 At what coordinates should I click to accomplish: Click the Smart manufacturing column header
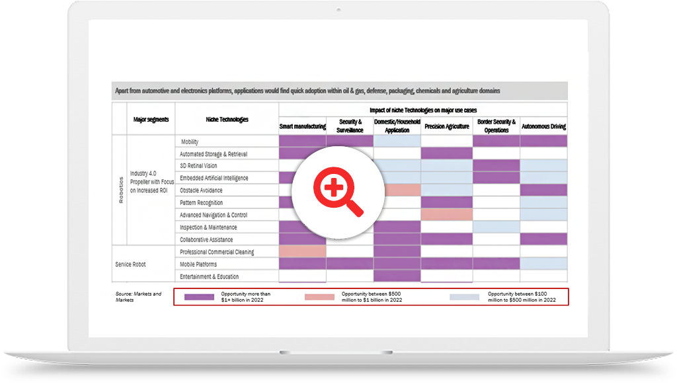click(303, 126)
